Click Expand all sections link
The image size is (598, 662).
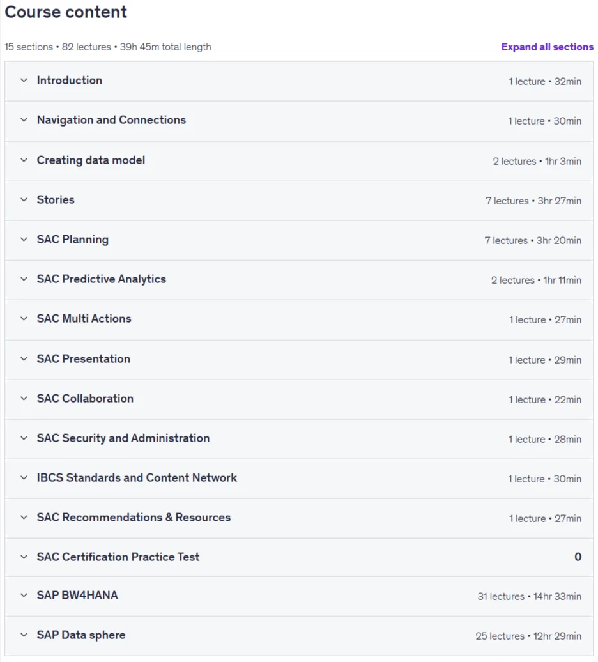pyautogui.click(x=548, y=47)
